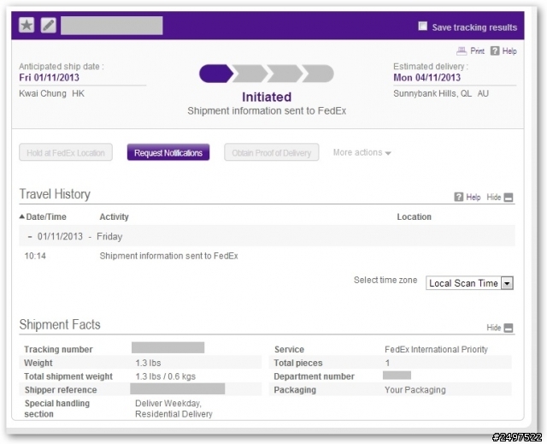Click the Estimated delivery date Mon 04/11/2013
This screenshot has height=444, width=547.
[x=427, y=78]
